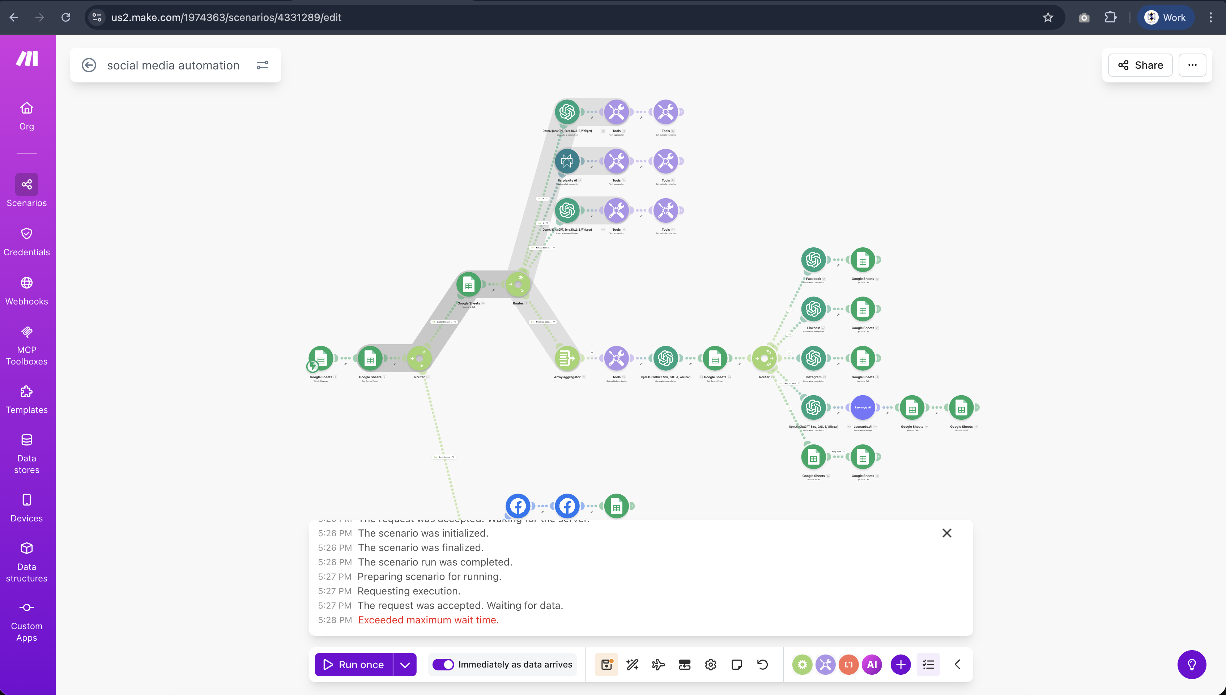Click the undo previous version icon
Viewport: 1226px width, 695px height.
click(x=762, y=665)
